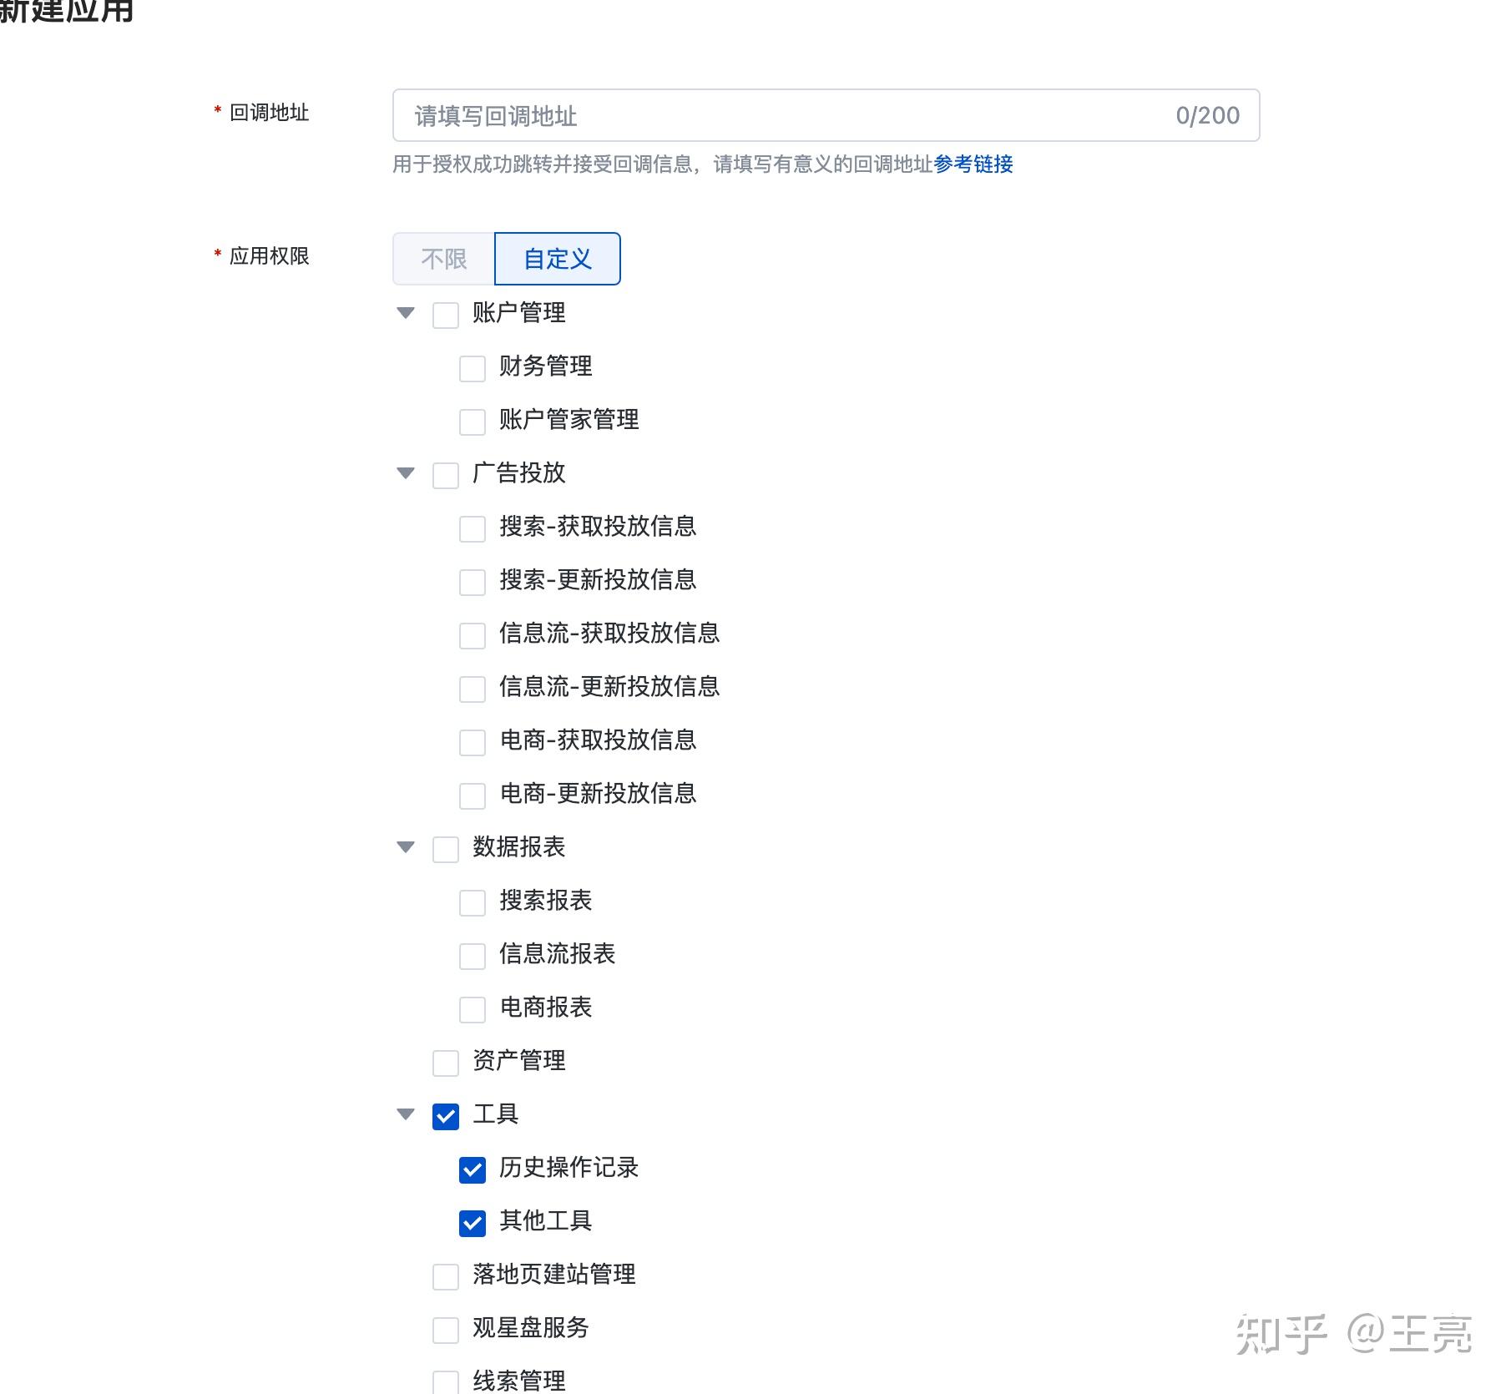The image size is (1511, 1394).
Task: Select the 自定义 permission option
Action: [x=558, y=259]
